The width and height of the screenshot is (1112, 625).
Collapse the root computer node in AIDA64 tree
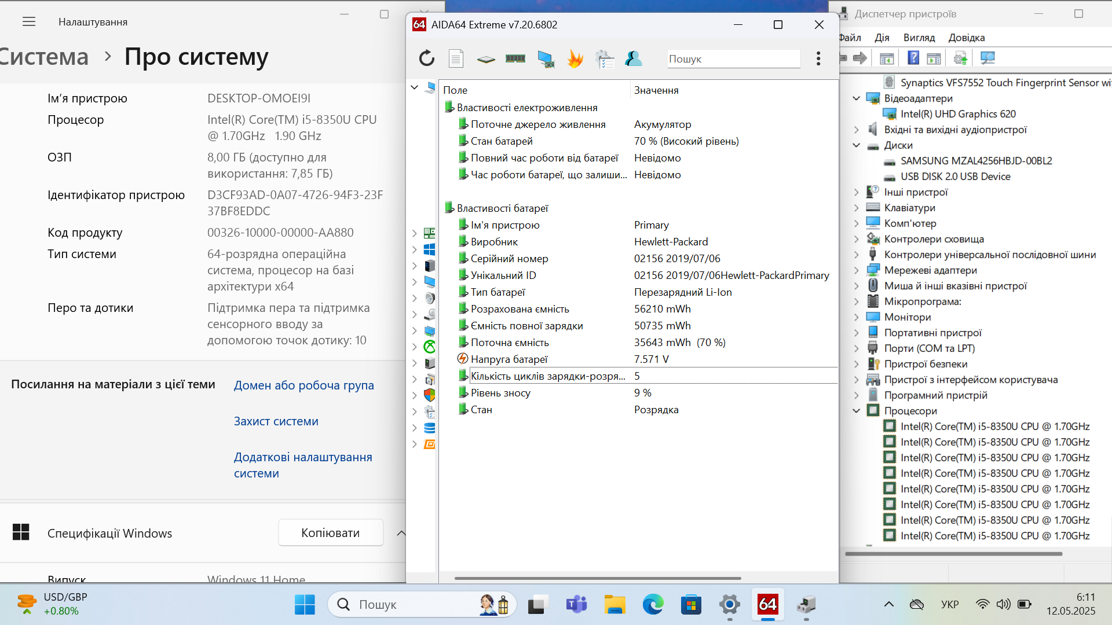[x=414, y=87]
